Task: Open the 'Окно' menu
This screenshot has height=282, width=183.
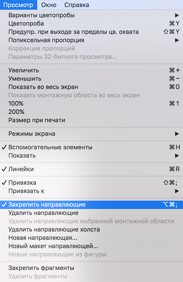Action: 49,4
